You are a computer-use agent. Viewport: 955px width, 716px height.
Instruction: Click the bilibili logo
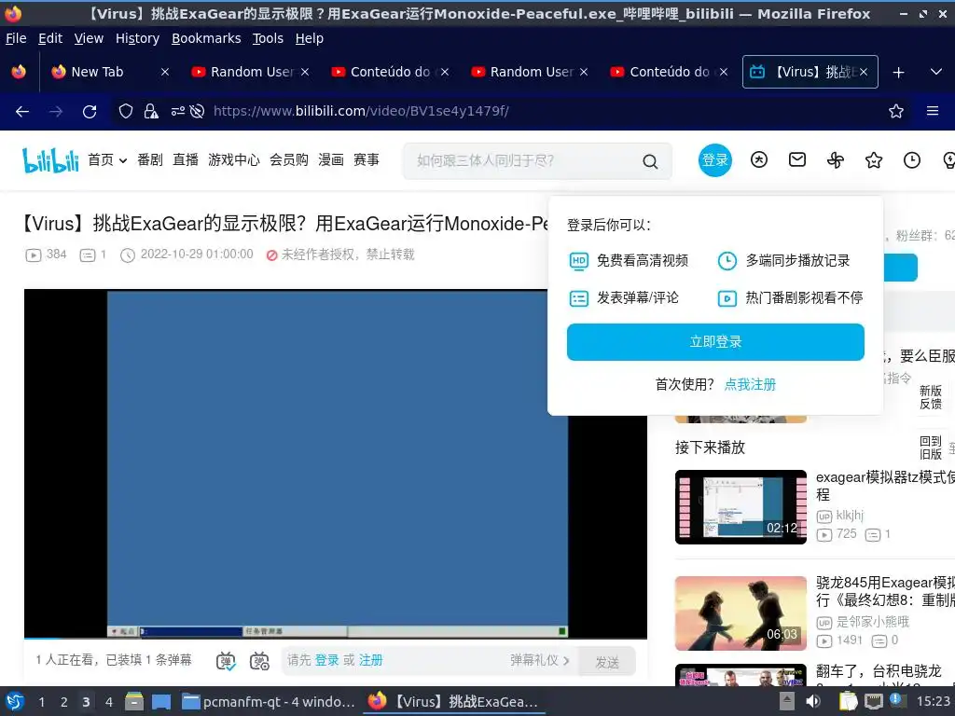point(50,160)
